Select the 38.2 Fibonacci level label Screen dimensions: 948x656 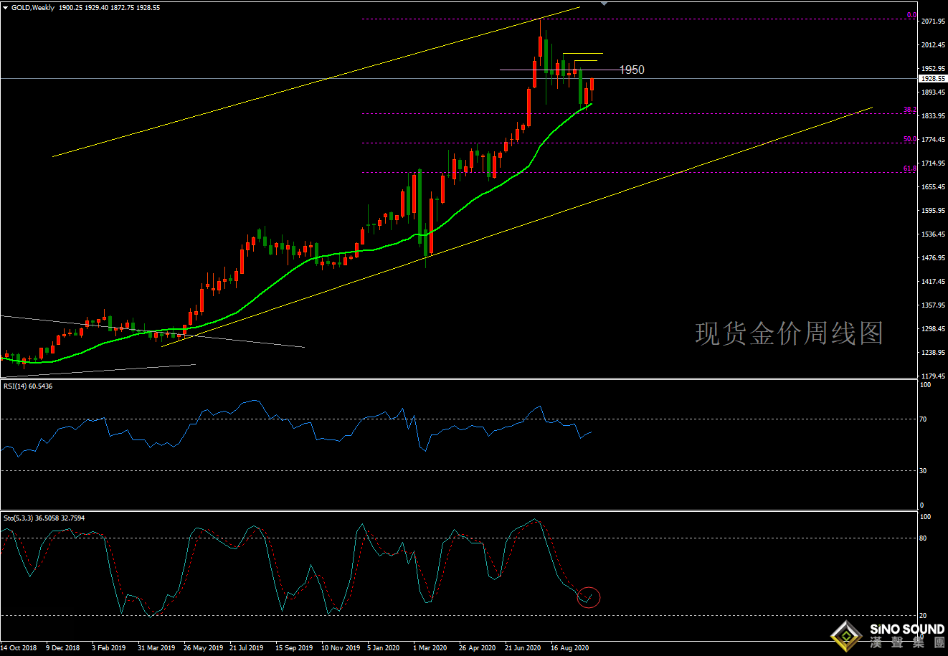click(x=909, y=110)
